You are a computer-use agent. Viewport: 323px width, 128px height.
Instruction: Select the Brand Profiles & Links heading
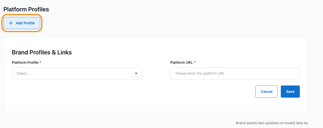coord(42,52)
